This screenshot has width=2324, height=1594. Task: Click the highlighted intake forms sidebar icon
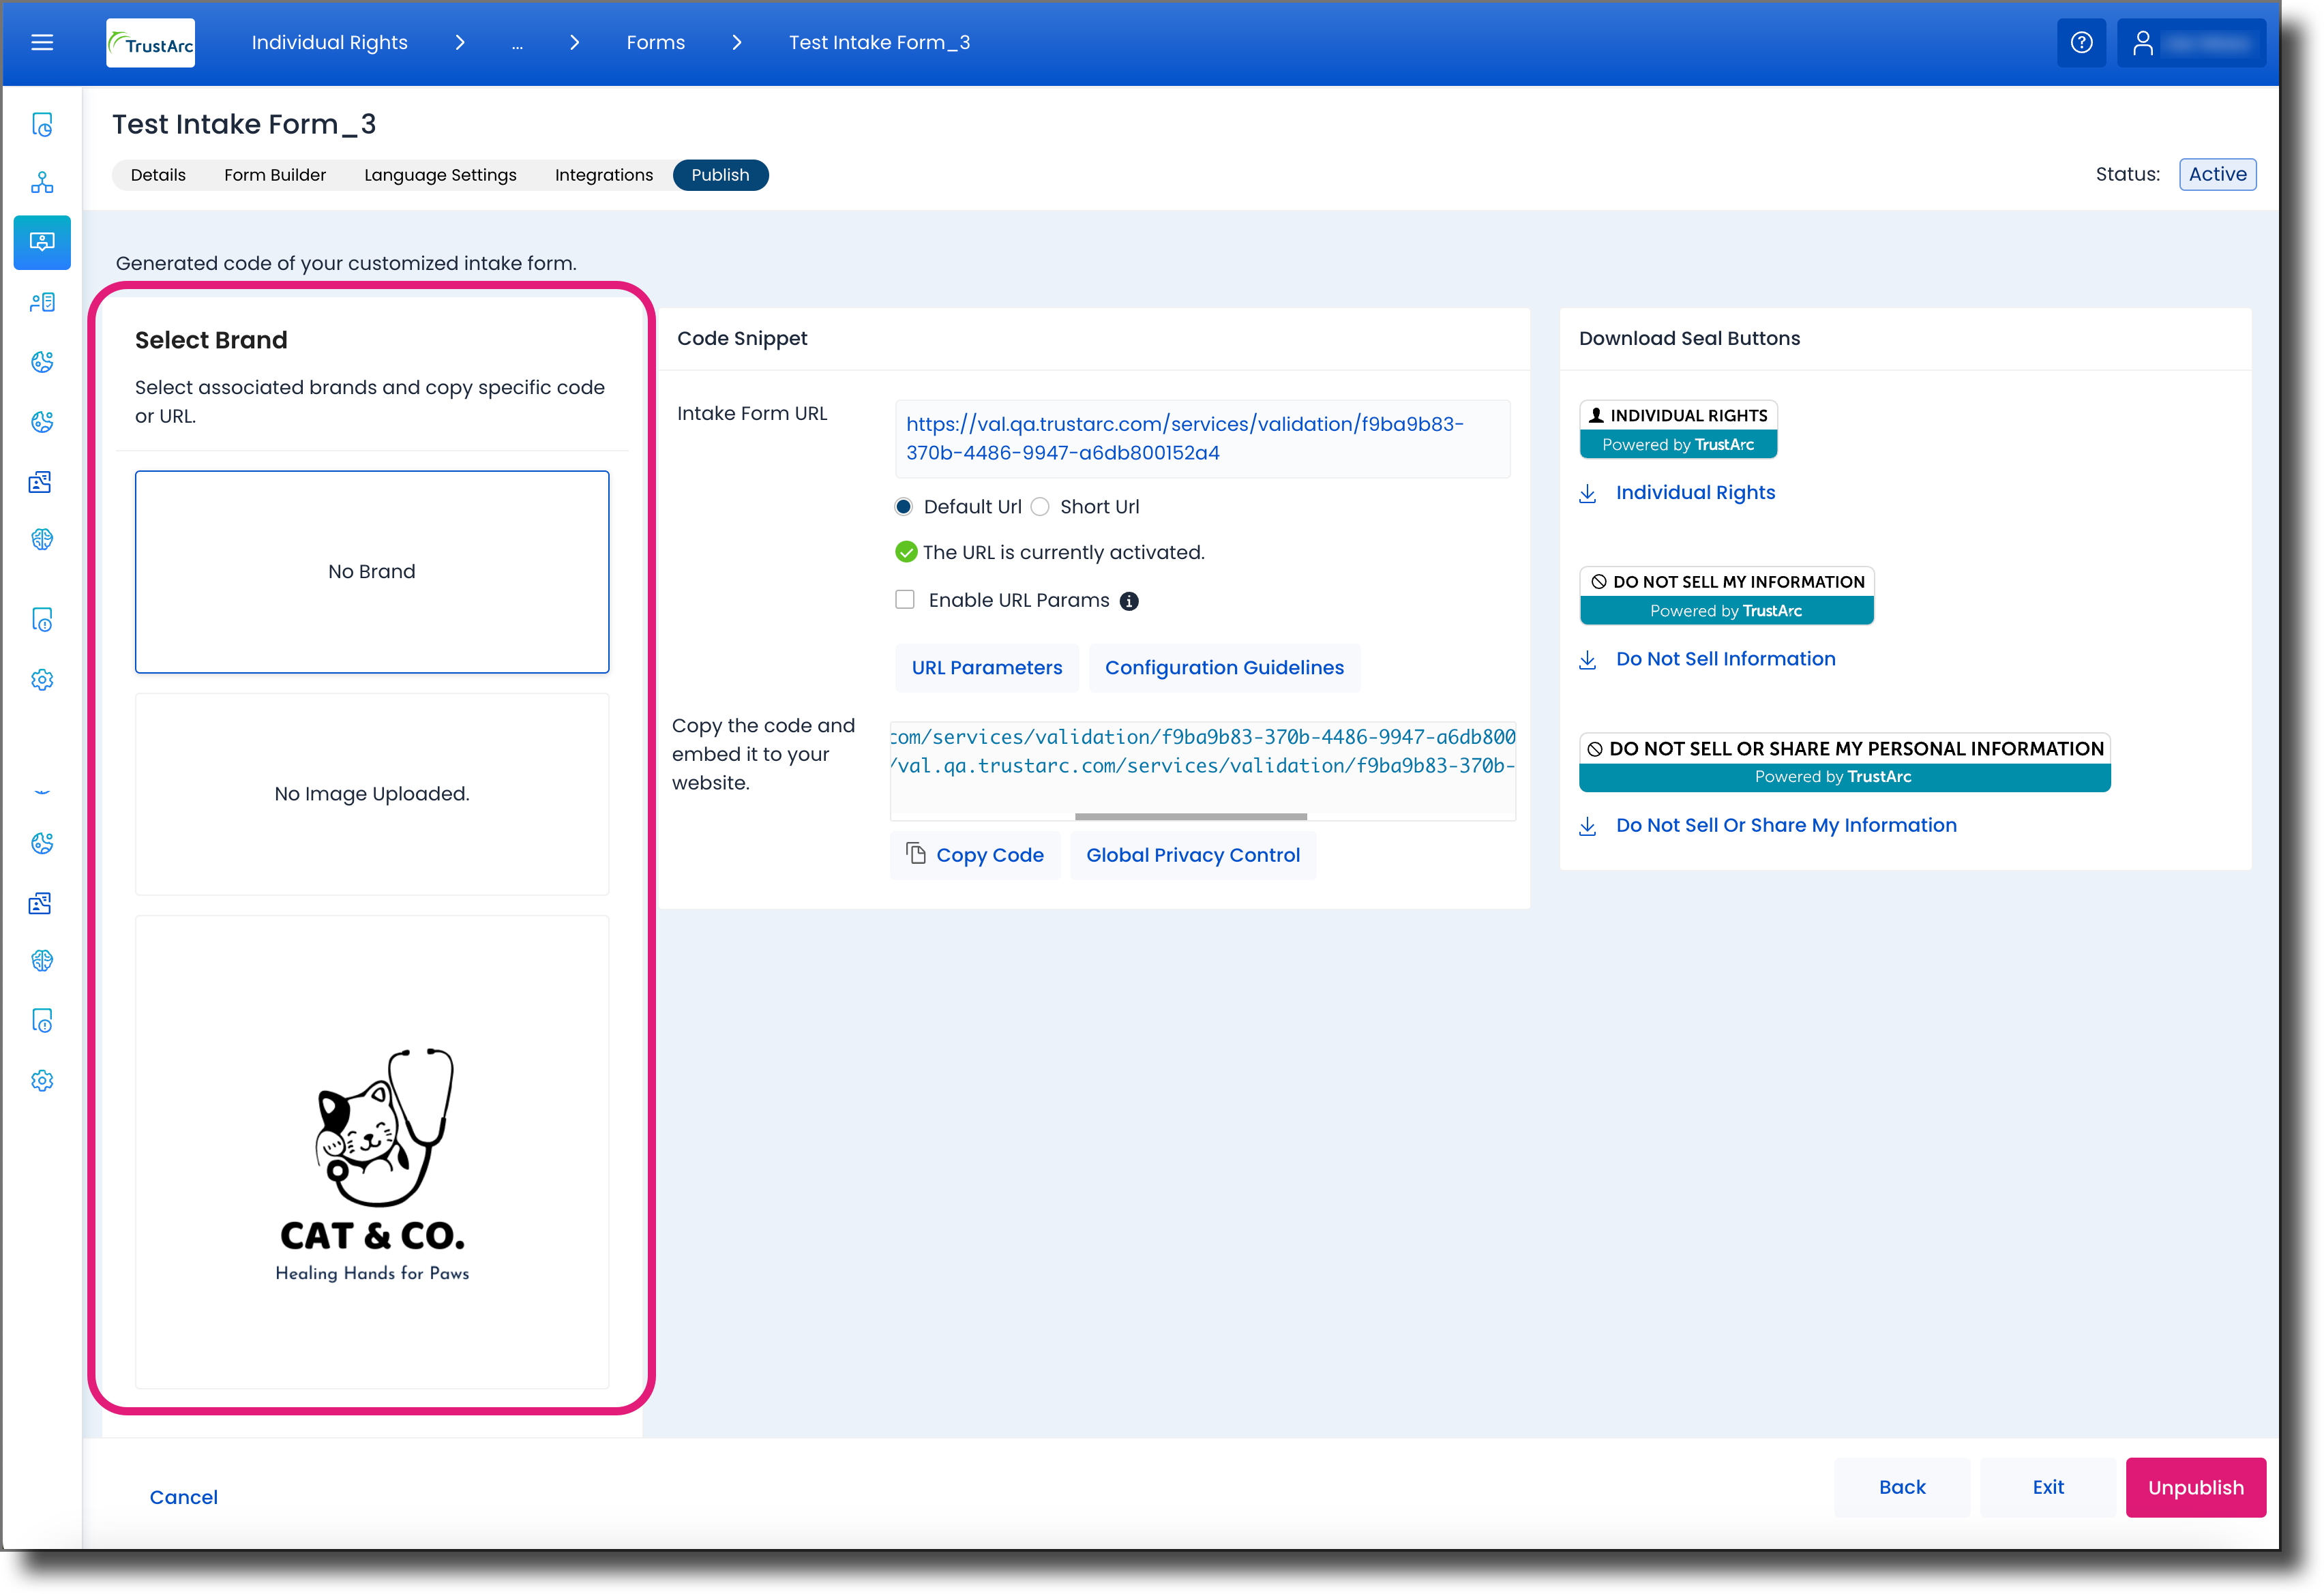point(42,242)
